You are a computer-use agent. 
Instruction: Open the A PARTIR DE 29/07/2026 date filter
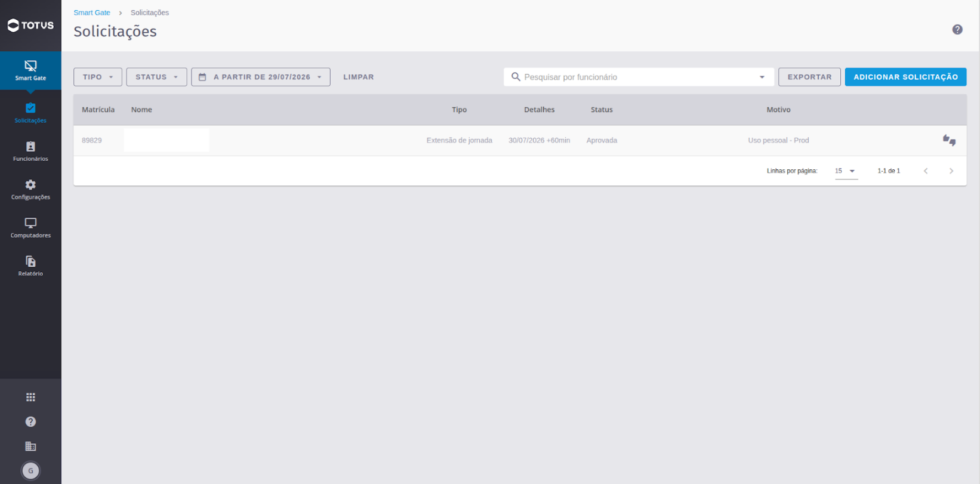[x=261, y=77]
